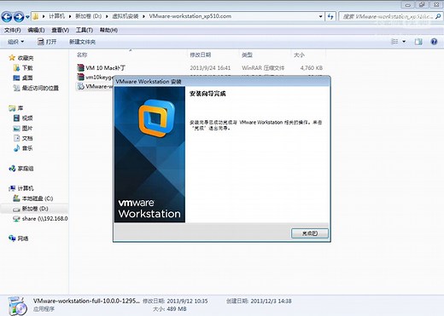
Task: Open the 帮助(H) menu
Action: 108,30
